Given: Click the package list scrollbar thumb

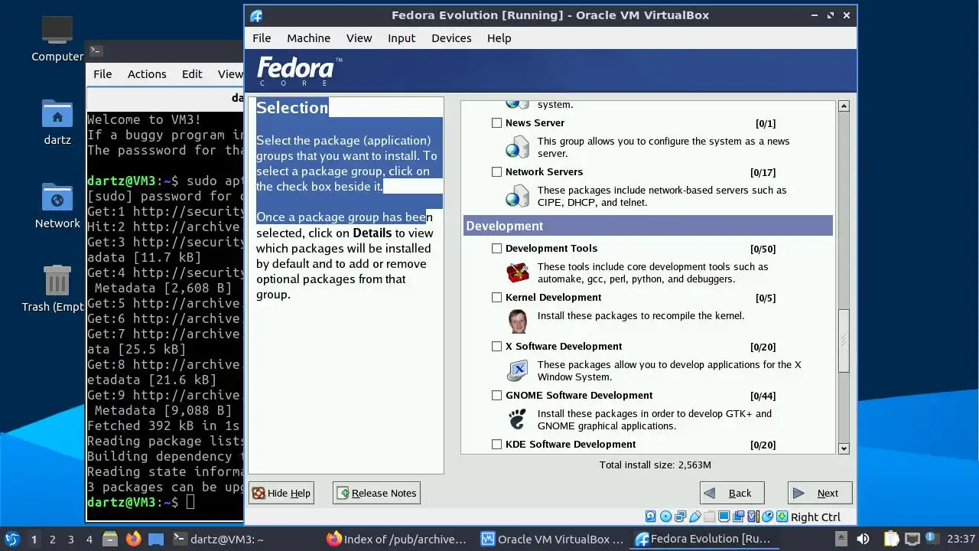Looking at the screenshot, I should (844, 341).
